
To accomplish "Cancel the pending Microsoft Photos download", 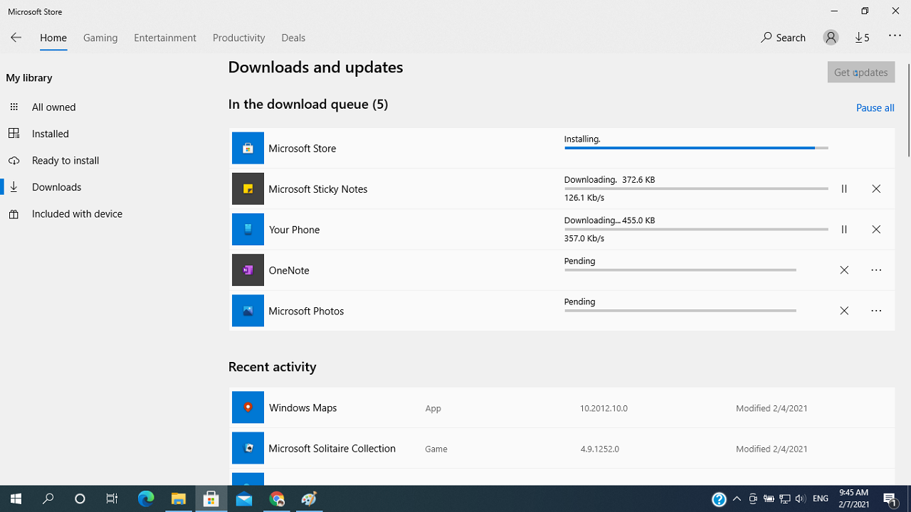I will 844,311.
